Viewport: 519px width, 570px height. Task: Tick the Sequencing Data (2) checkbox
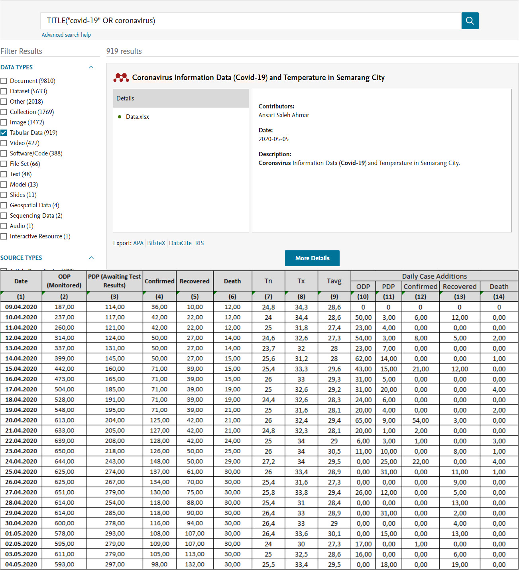coord(4,216)
